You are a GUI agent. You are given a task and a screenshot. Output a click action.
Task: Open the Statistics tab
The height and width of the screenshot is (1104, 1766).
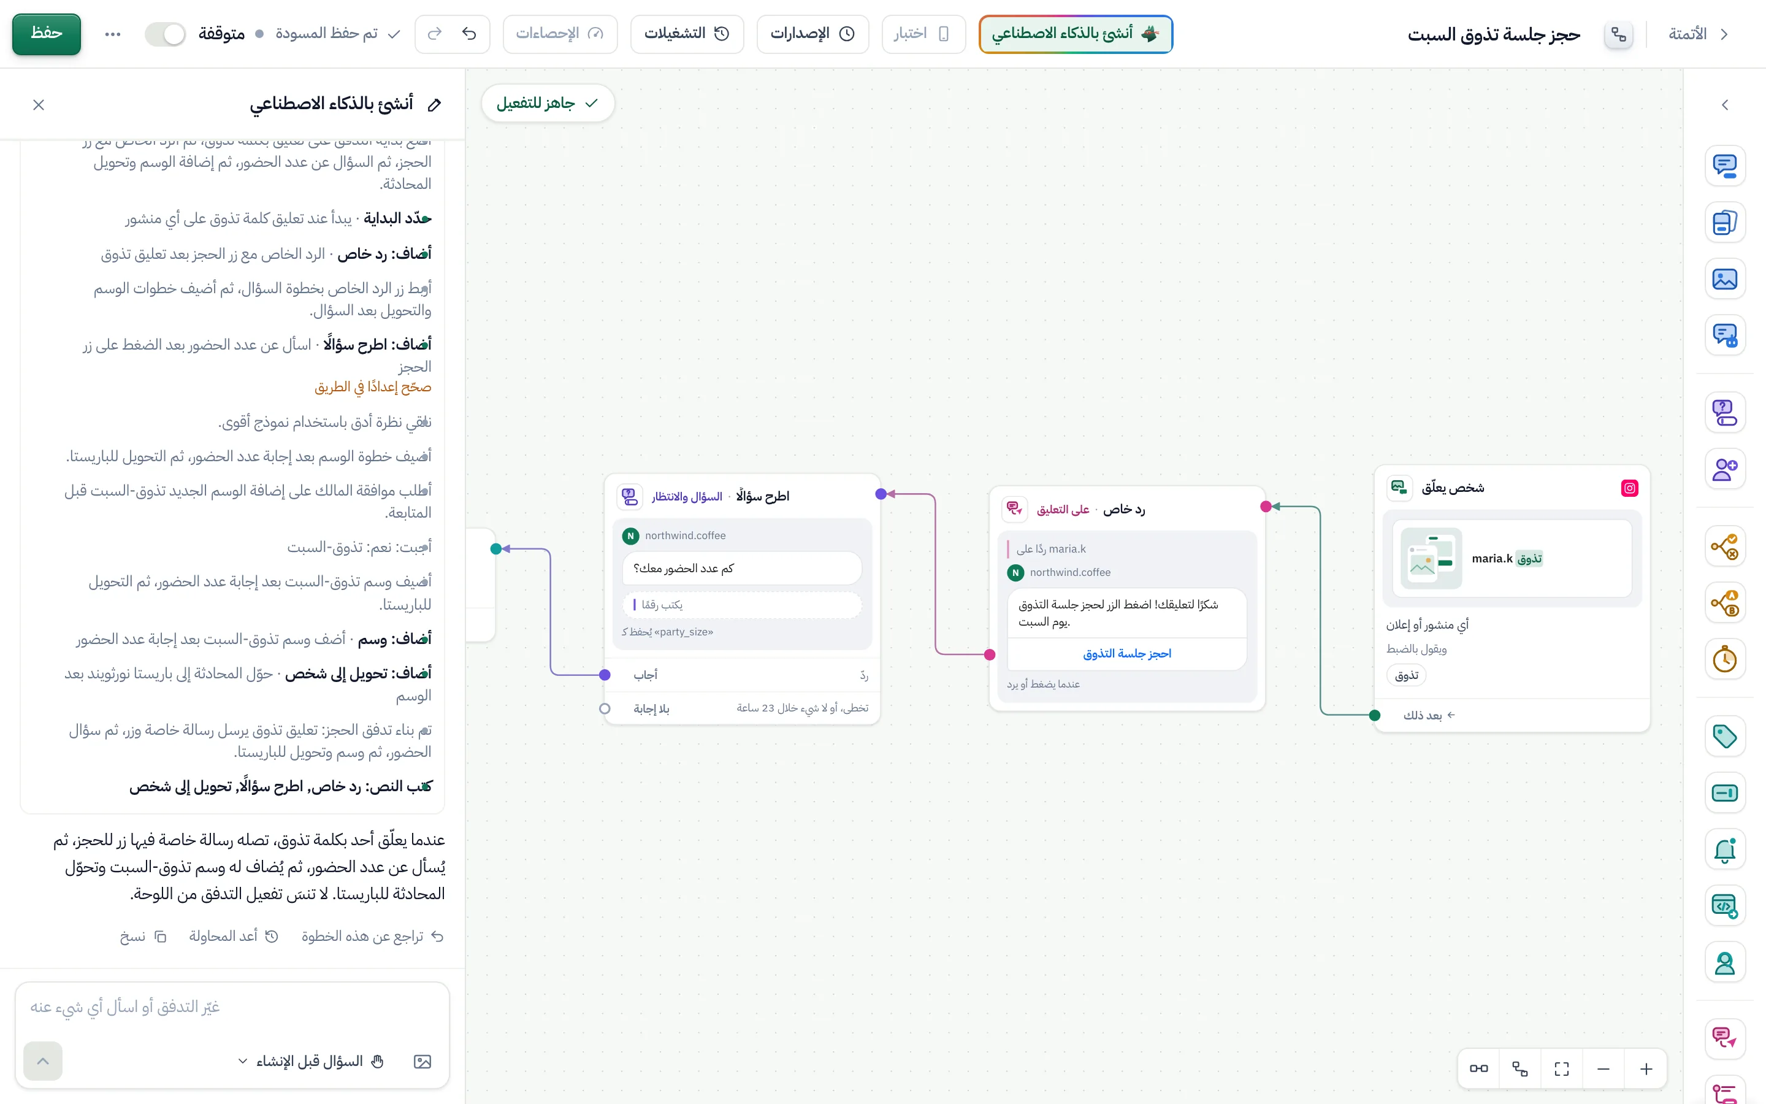560,34
